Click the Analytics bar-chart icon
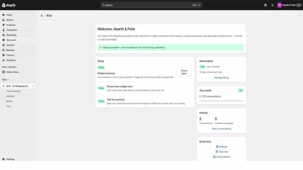This screenshot has height=170, width=303. tap(4, 60)
